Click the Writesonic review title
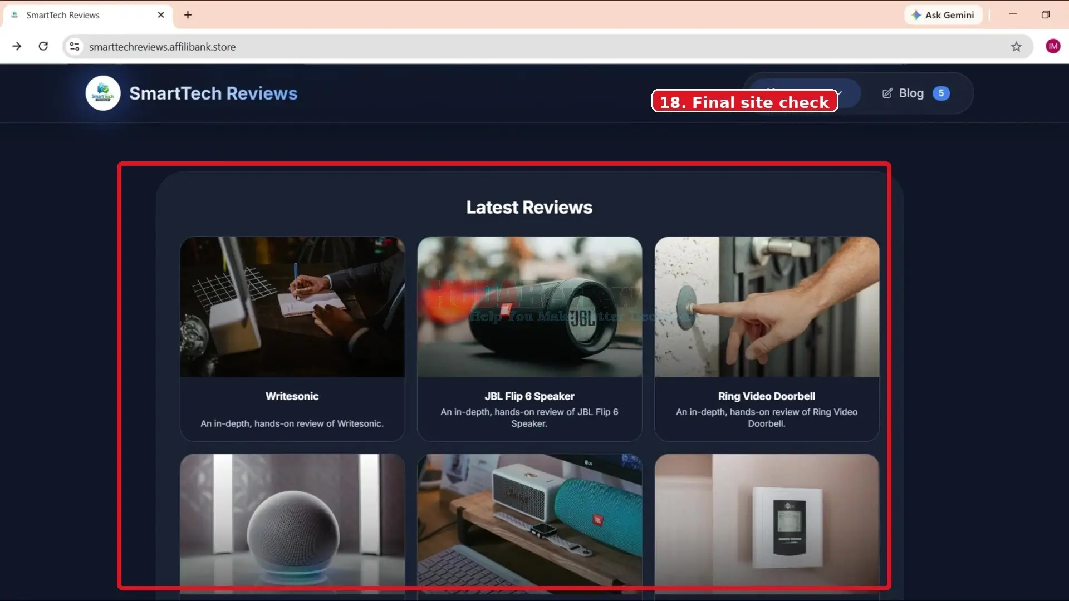The height and width of the screenshot is (601, 1069). (292, 396)
